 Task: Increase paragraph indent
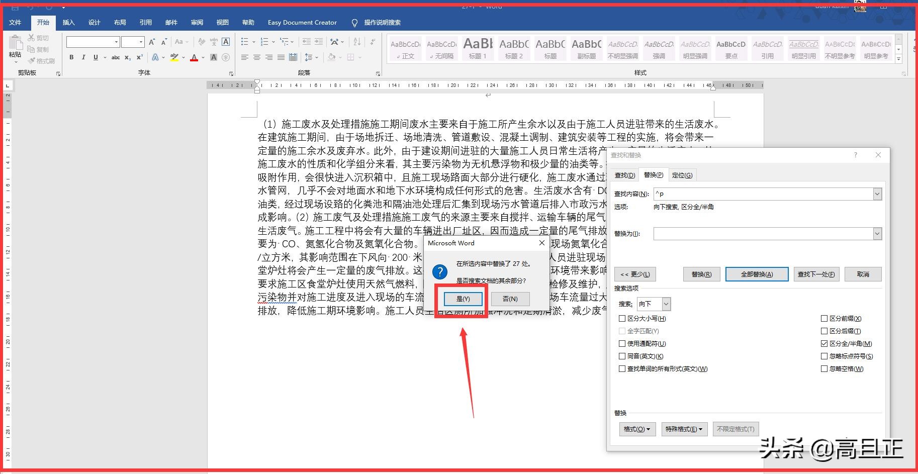click(x=319, y=42)
